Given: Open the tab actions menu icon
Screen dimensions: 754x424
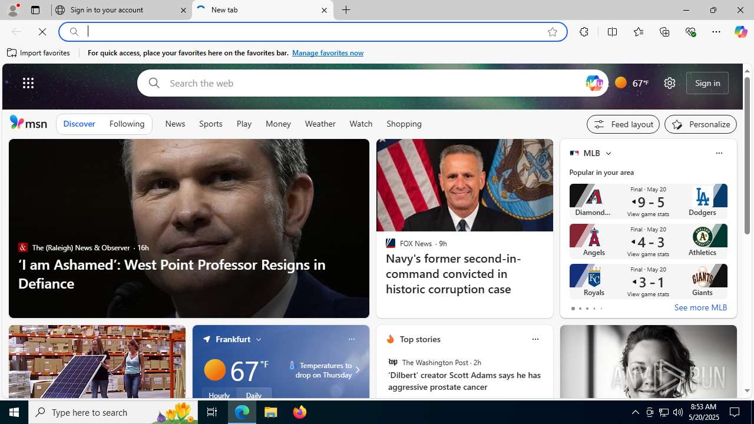Looking at the screenshot, I should (35, 10).
